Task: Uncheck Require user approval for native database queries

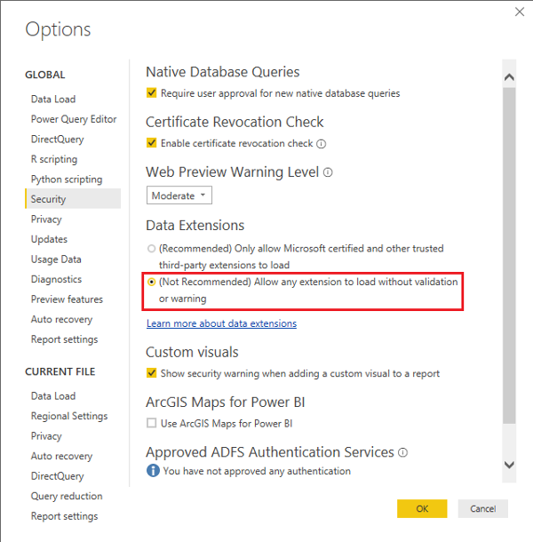Action: [x=151, y=93]
